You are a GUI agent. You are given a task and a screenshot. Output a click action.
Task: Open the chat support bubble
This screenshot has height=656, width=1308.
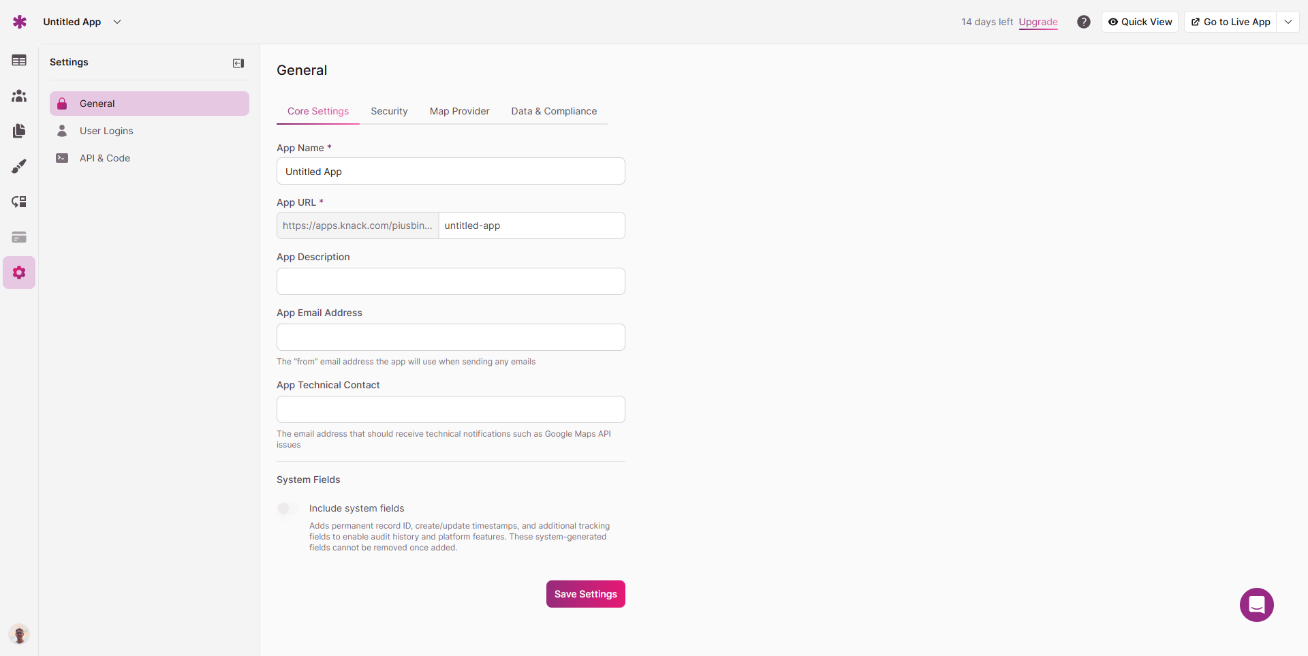point(1256,605)
